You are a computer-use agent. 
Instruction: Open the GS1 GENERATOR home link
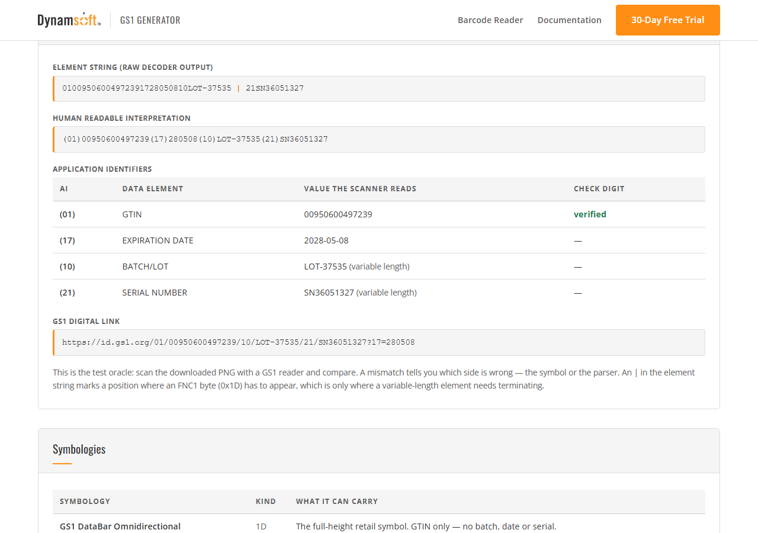tap(150, 20)
